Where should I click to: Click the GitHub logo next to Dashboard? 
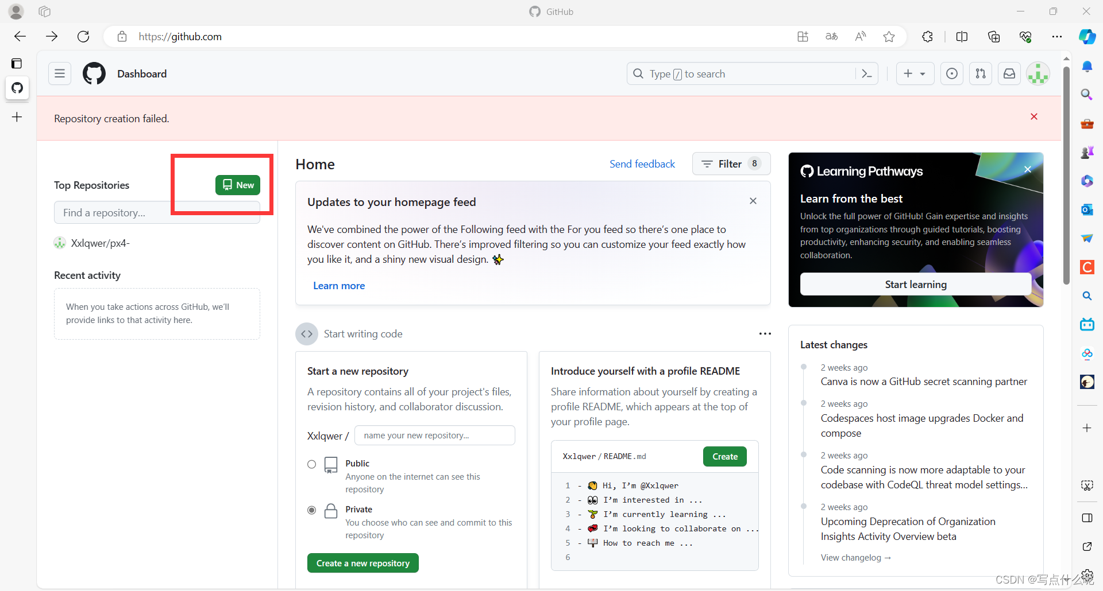94,73
